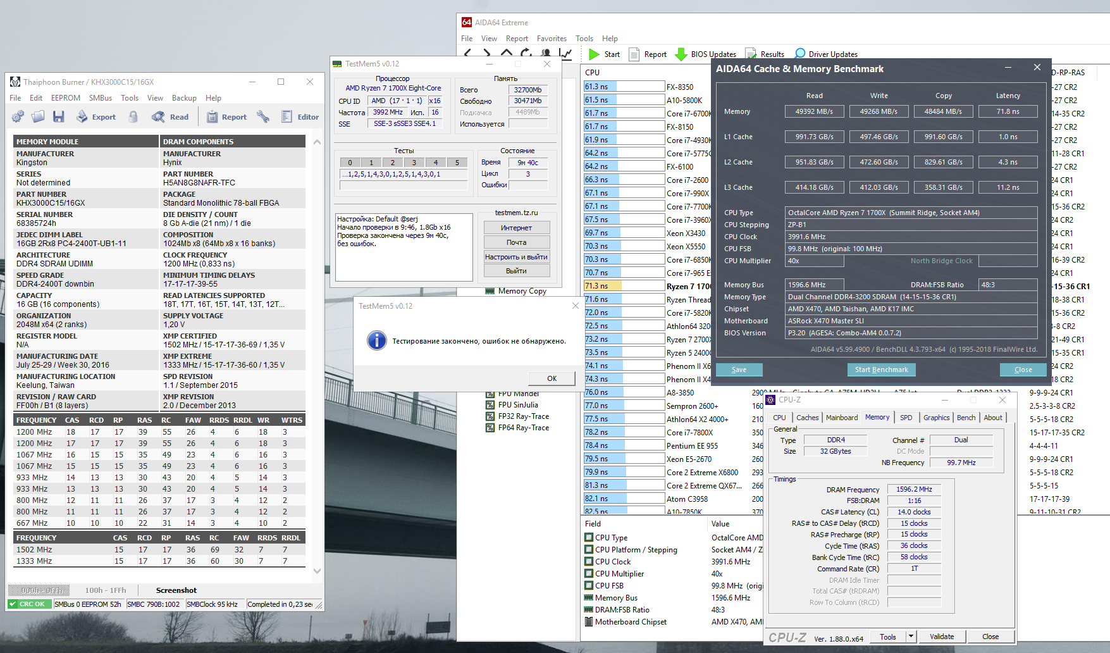Click the FPU SinJulia benchmark icon

490,405
